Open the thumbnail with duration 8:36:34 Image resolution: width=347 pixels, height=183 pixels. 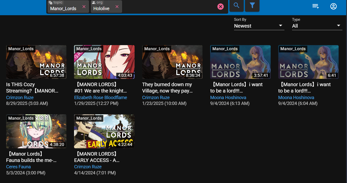click(172, 62)
